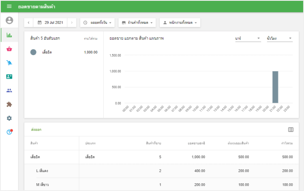Screen dimensions: 304x191
Task: Open the employee ID card icon
Action: [9, 77]
